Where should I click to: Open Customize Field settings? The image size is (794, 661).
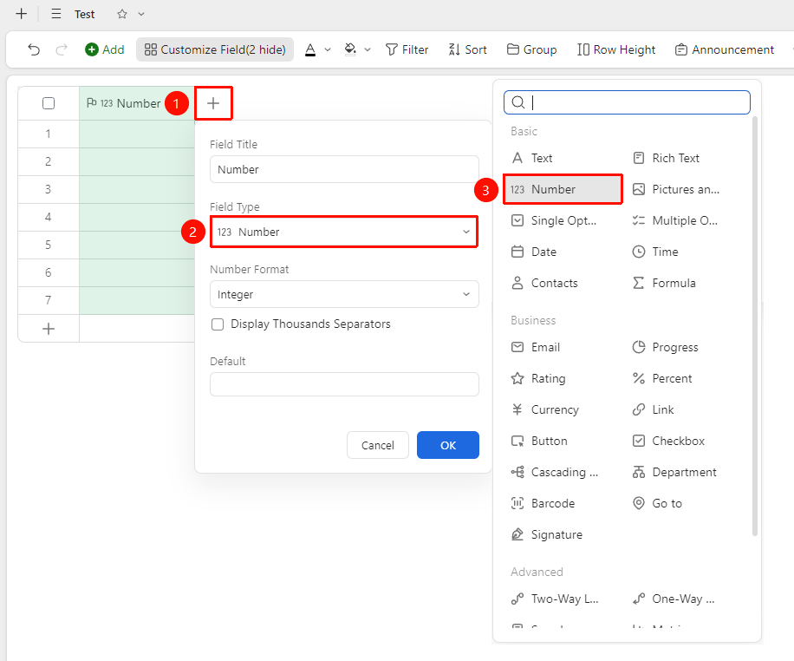pyautogui.click(x=215, y=49)
